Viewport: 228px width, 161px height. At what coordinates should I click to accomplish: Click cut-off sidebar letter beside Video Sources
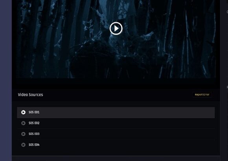[227, 87]
